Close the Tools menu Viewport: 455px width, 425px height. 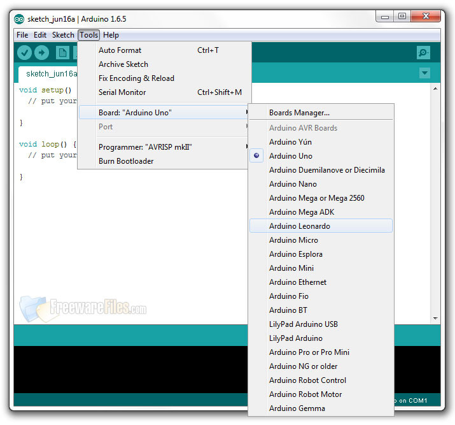(x=89, y=35)
